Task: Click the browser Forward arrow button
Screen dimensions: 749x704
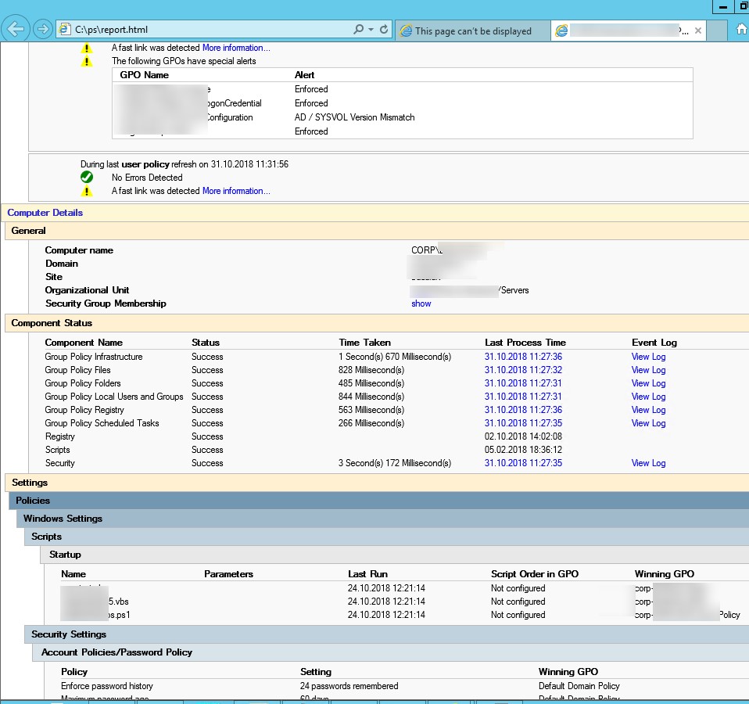Action: pyautogui.click(x=43, y=30)
